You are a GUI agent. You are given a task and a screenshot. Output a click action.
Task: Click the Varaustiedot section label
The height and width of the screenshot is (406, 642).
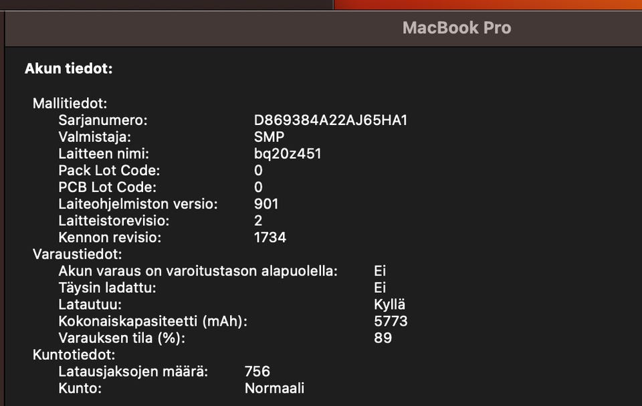(x=77, y=254)
